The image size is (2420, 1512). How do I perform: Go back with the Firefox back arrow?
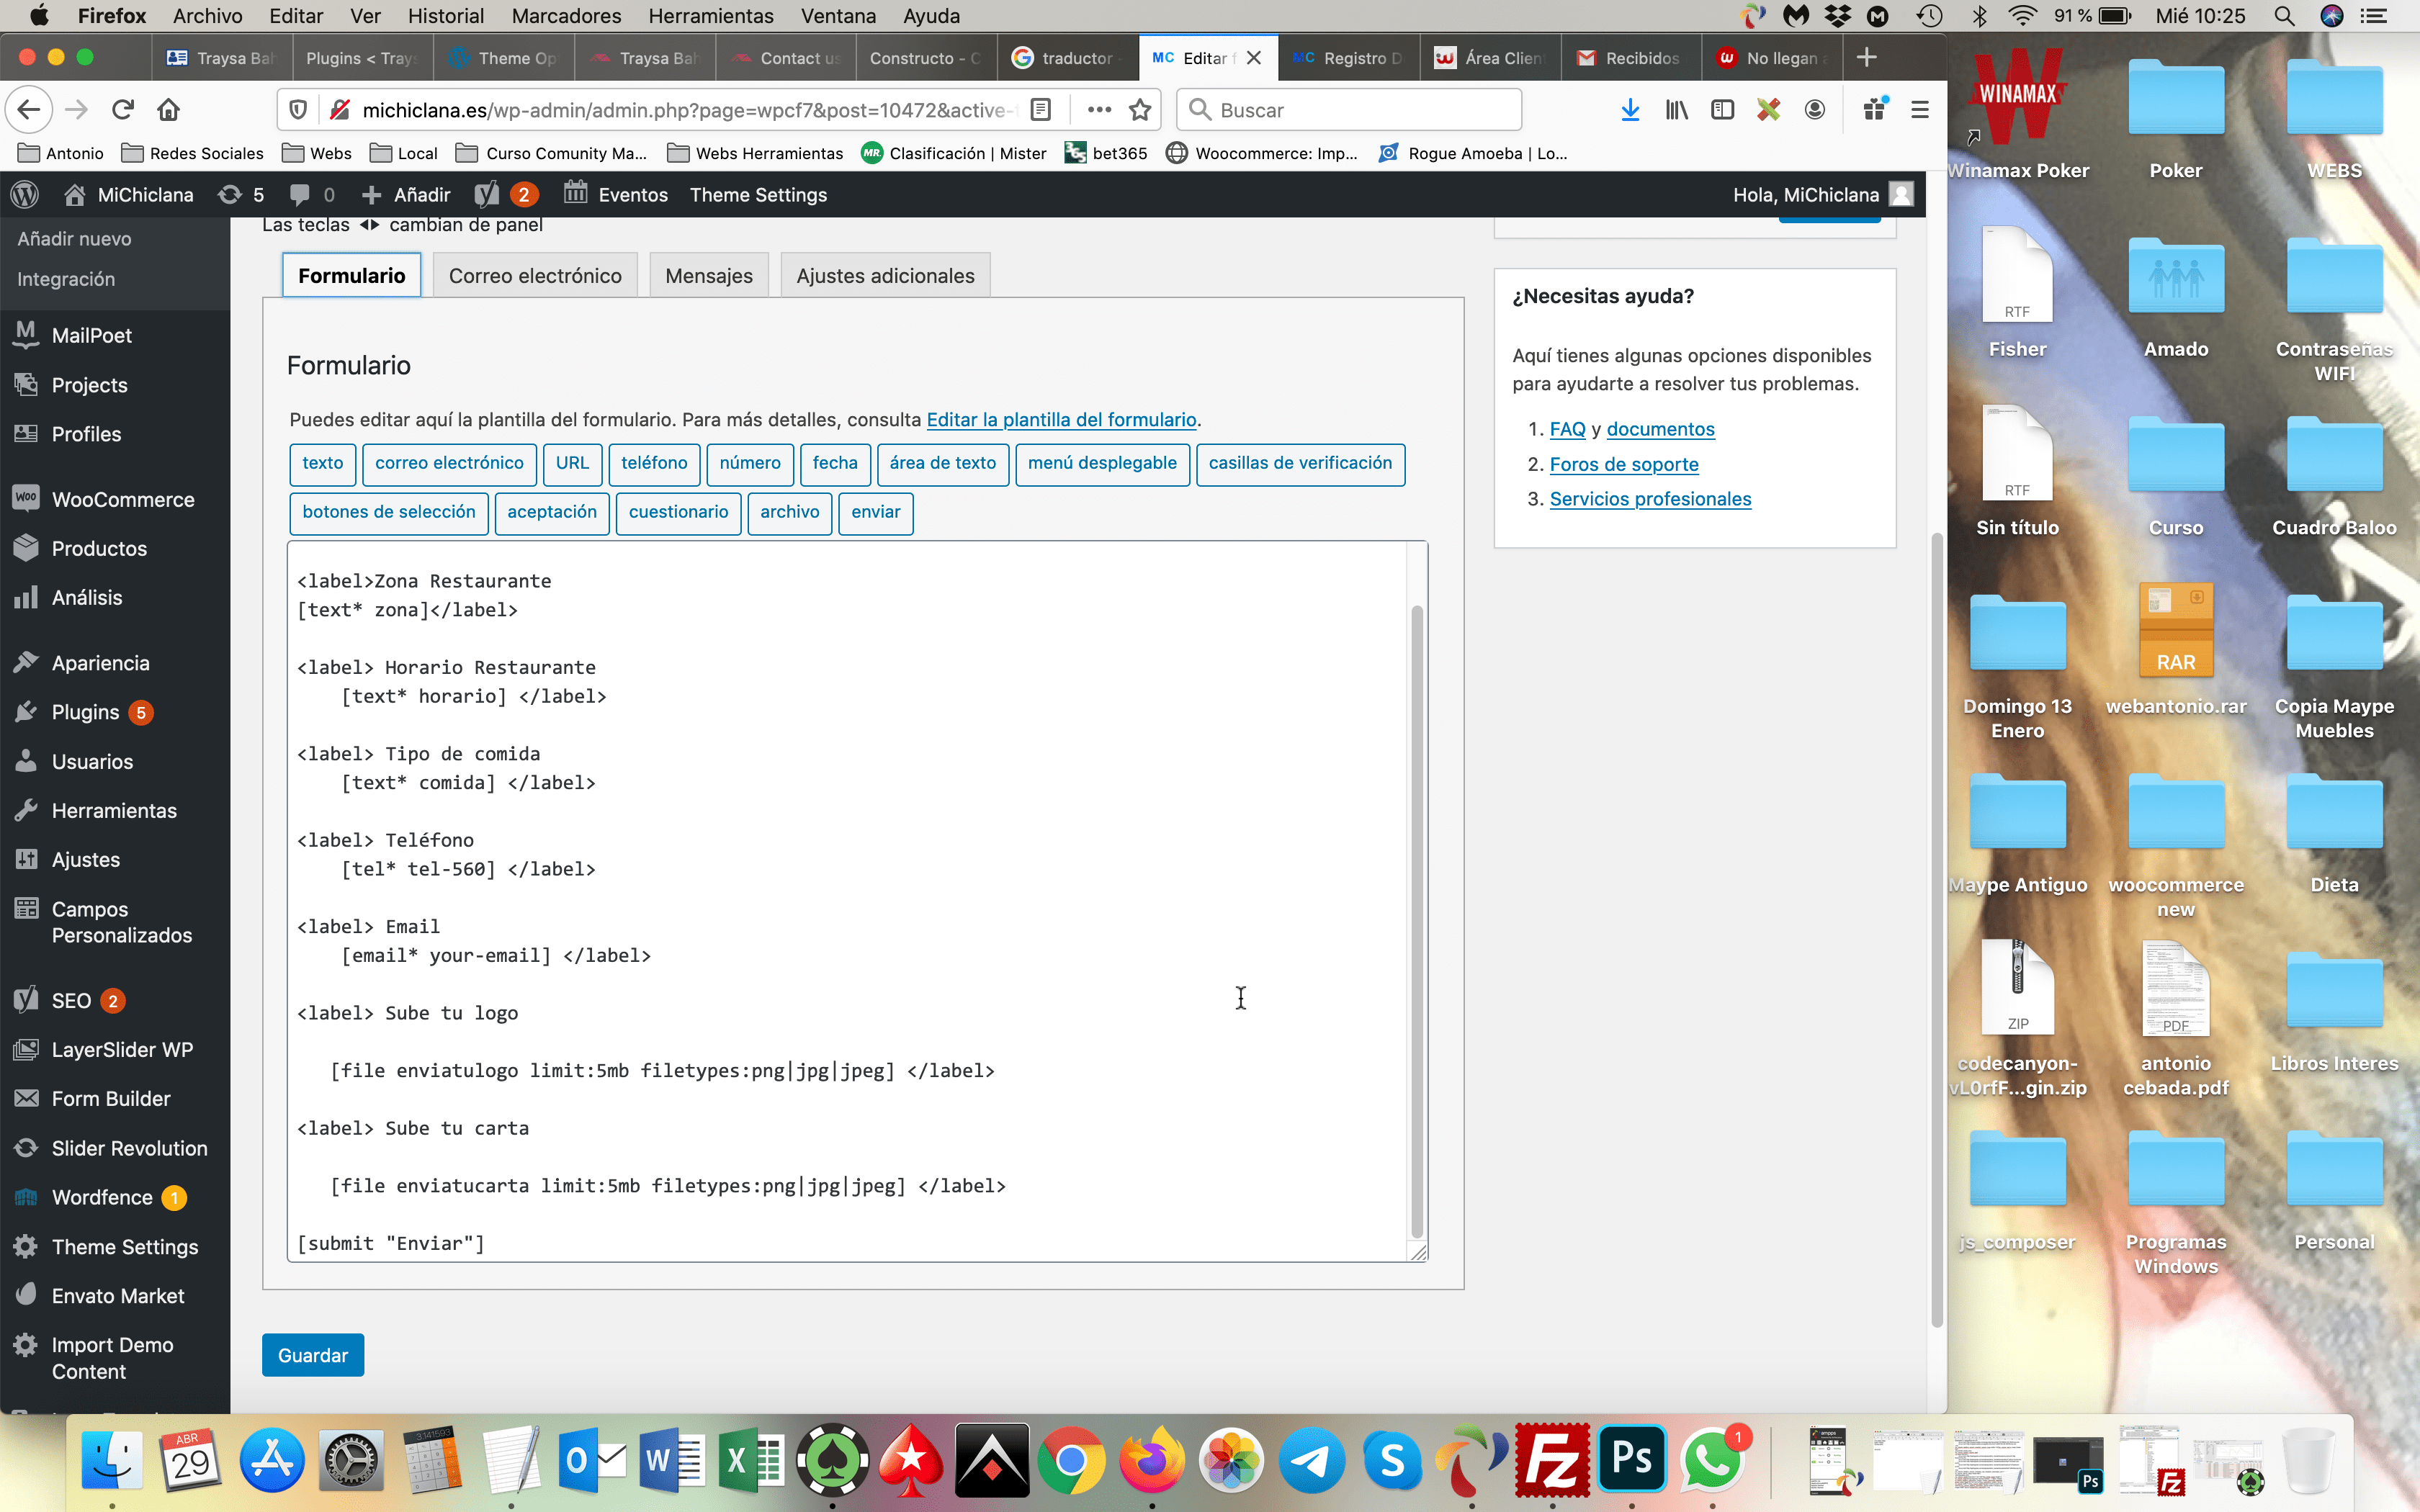[29, 110]
